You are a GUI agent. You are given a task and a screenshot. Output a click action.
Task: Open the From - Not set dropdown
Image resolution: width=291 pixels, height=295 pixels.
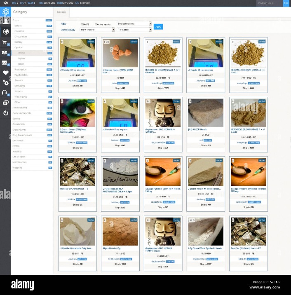pos(97,30)
